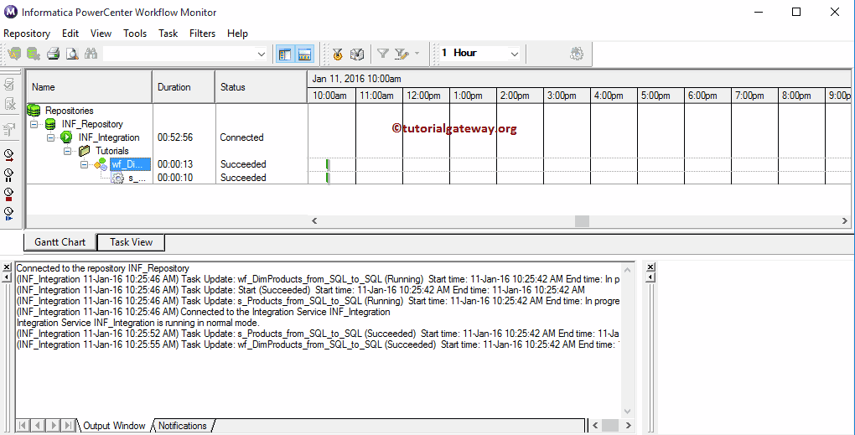Select the wf_Di... workflow row
Screen dimensions: 855x435
pyautogui.click(x=131, y=164)
